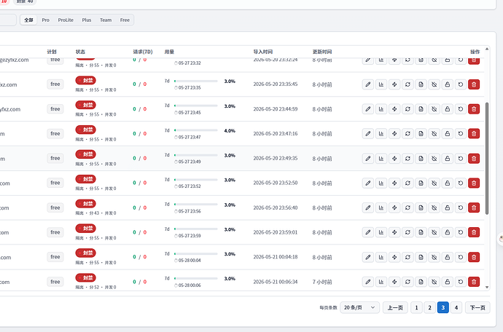Click the free plan badge in 23:49:35 row

55,158
